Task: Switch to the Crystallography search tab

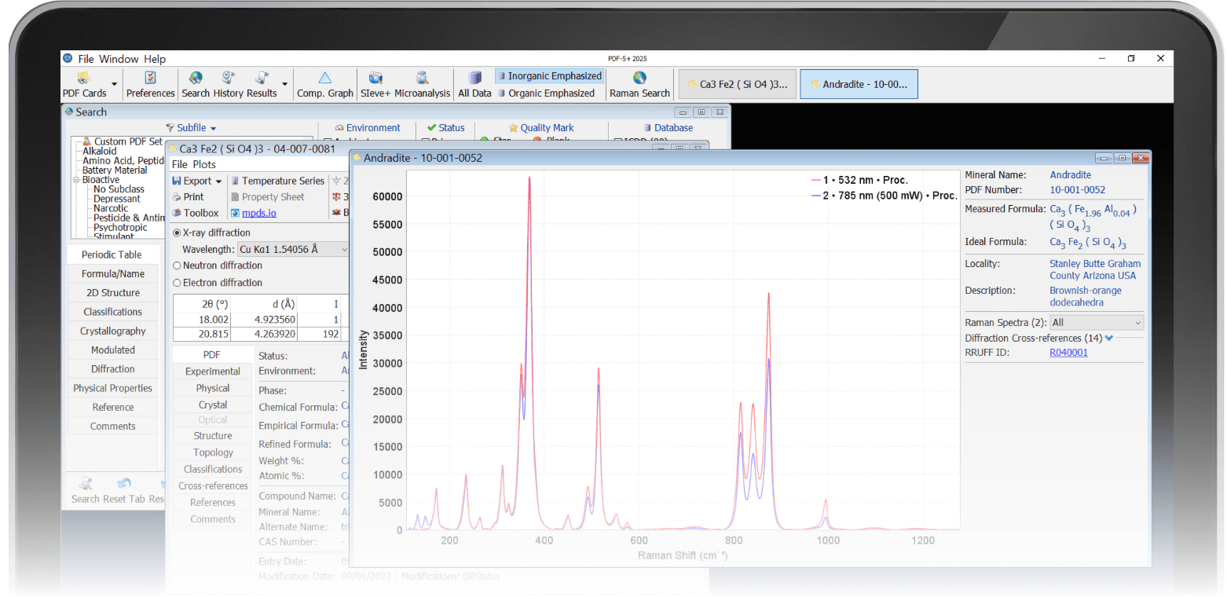Action: point(112,331)
